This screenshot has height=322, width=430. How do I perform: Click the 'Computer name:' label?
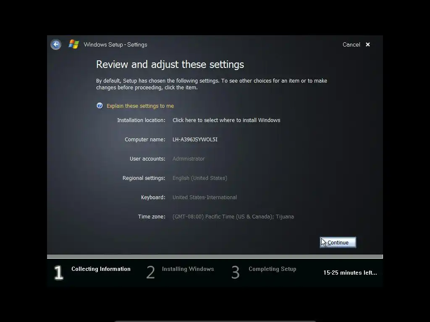coord(145,140)
